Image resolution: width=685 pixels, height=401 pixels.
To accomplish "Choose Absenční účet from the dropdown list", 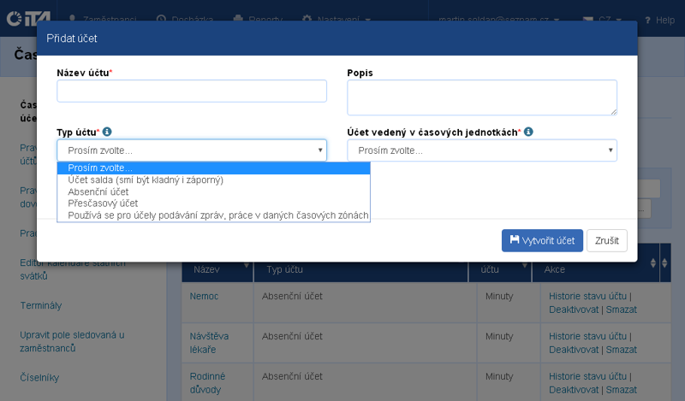I will coord(98,192).
